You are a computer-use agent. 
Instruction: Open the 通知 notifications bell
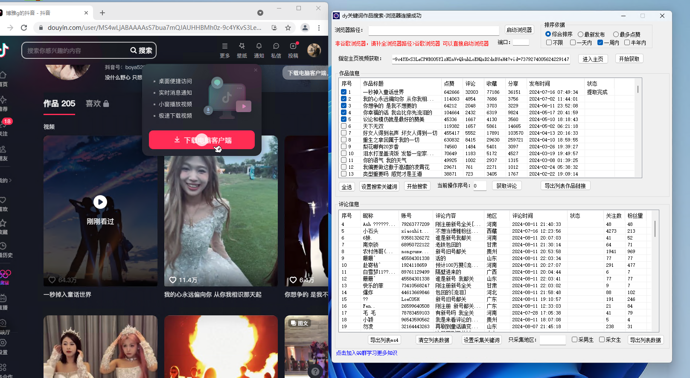[259, 50]
